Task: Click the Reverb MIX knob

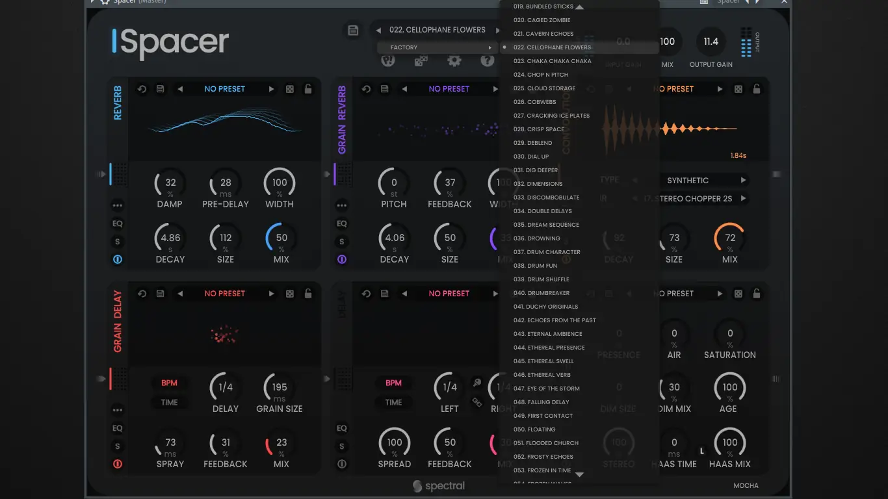Action: coord(281,238)
